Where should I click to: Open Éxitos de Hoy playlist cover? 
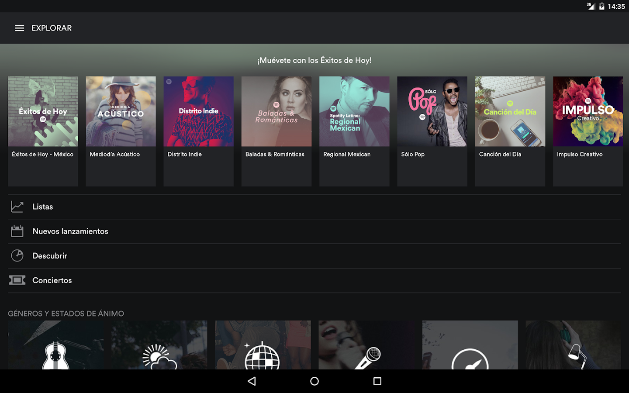43,111
